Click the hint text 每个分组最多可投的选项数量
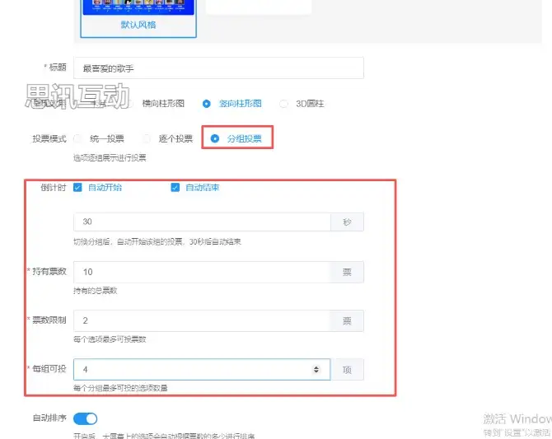 coord(120,388)
